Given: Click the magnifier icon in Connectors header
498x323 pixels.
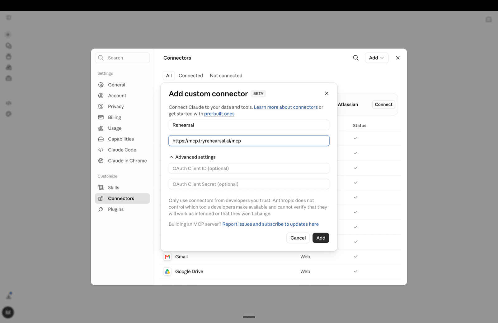Looking at the screenshot, I should [356, 58].
